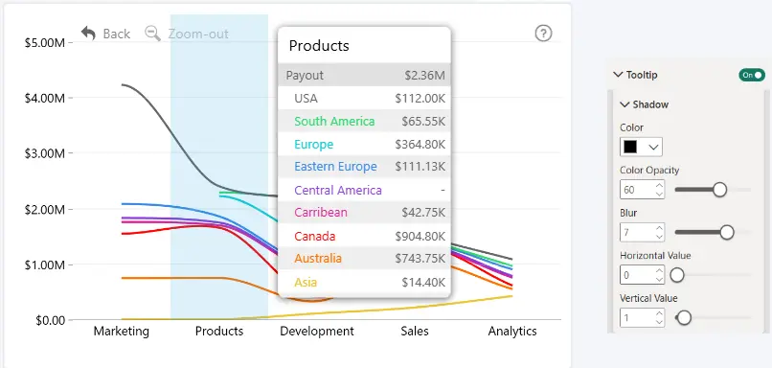
Task: Decrease Color Opacity with down stepper
Action: pos(659,195)
